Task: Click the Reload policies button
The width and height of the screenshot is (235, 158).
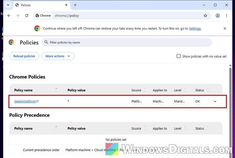Action: point(24,56)
